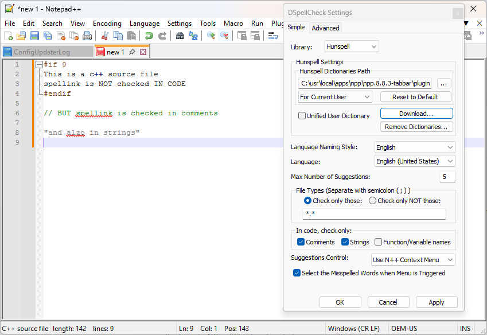
Task: Switch to the Advanced tab
Action: [325, 28]
